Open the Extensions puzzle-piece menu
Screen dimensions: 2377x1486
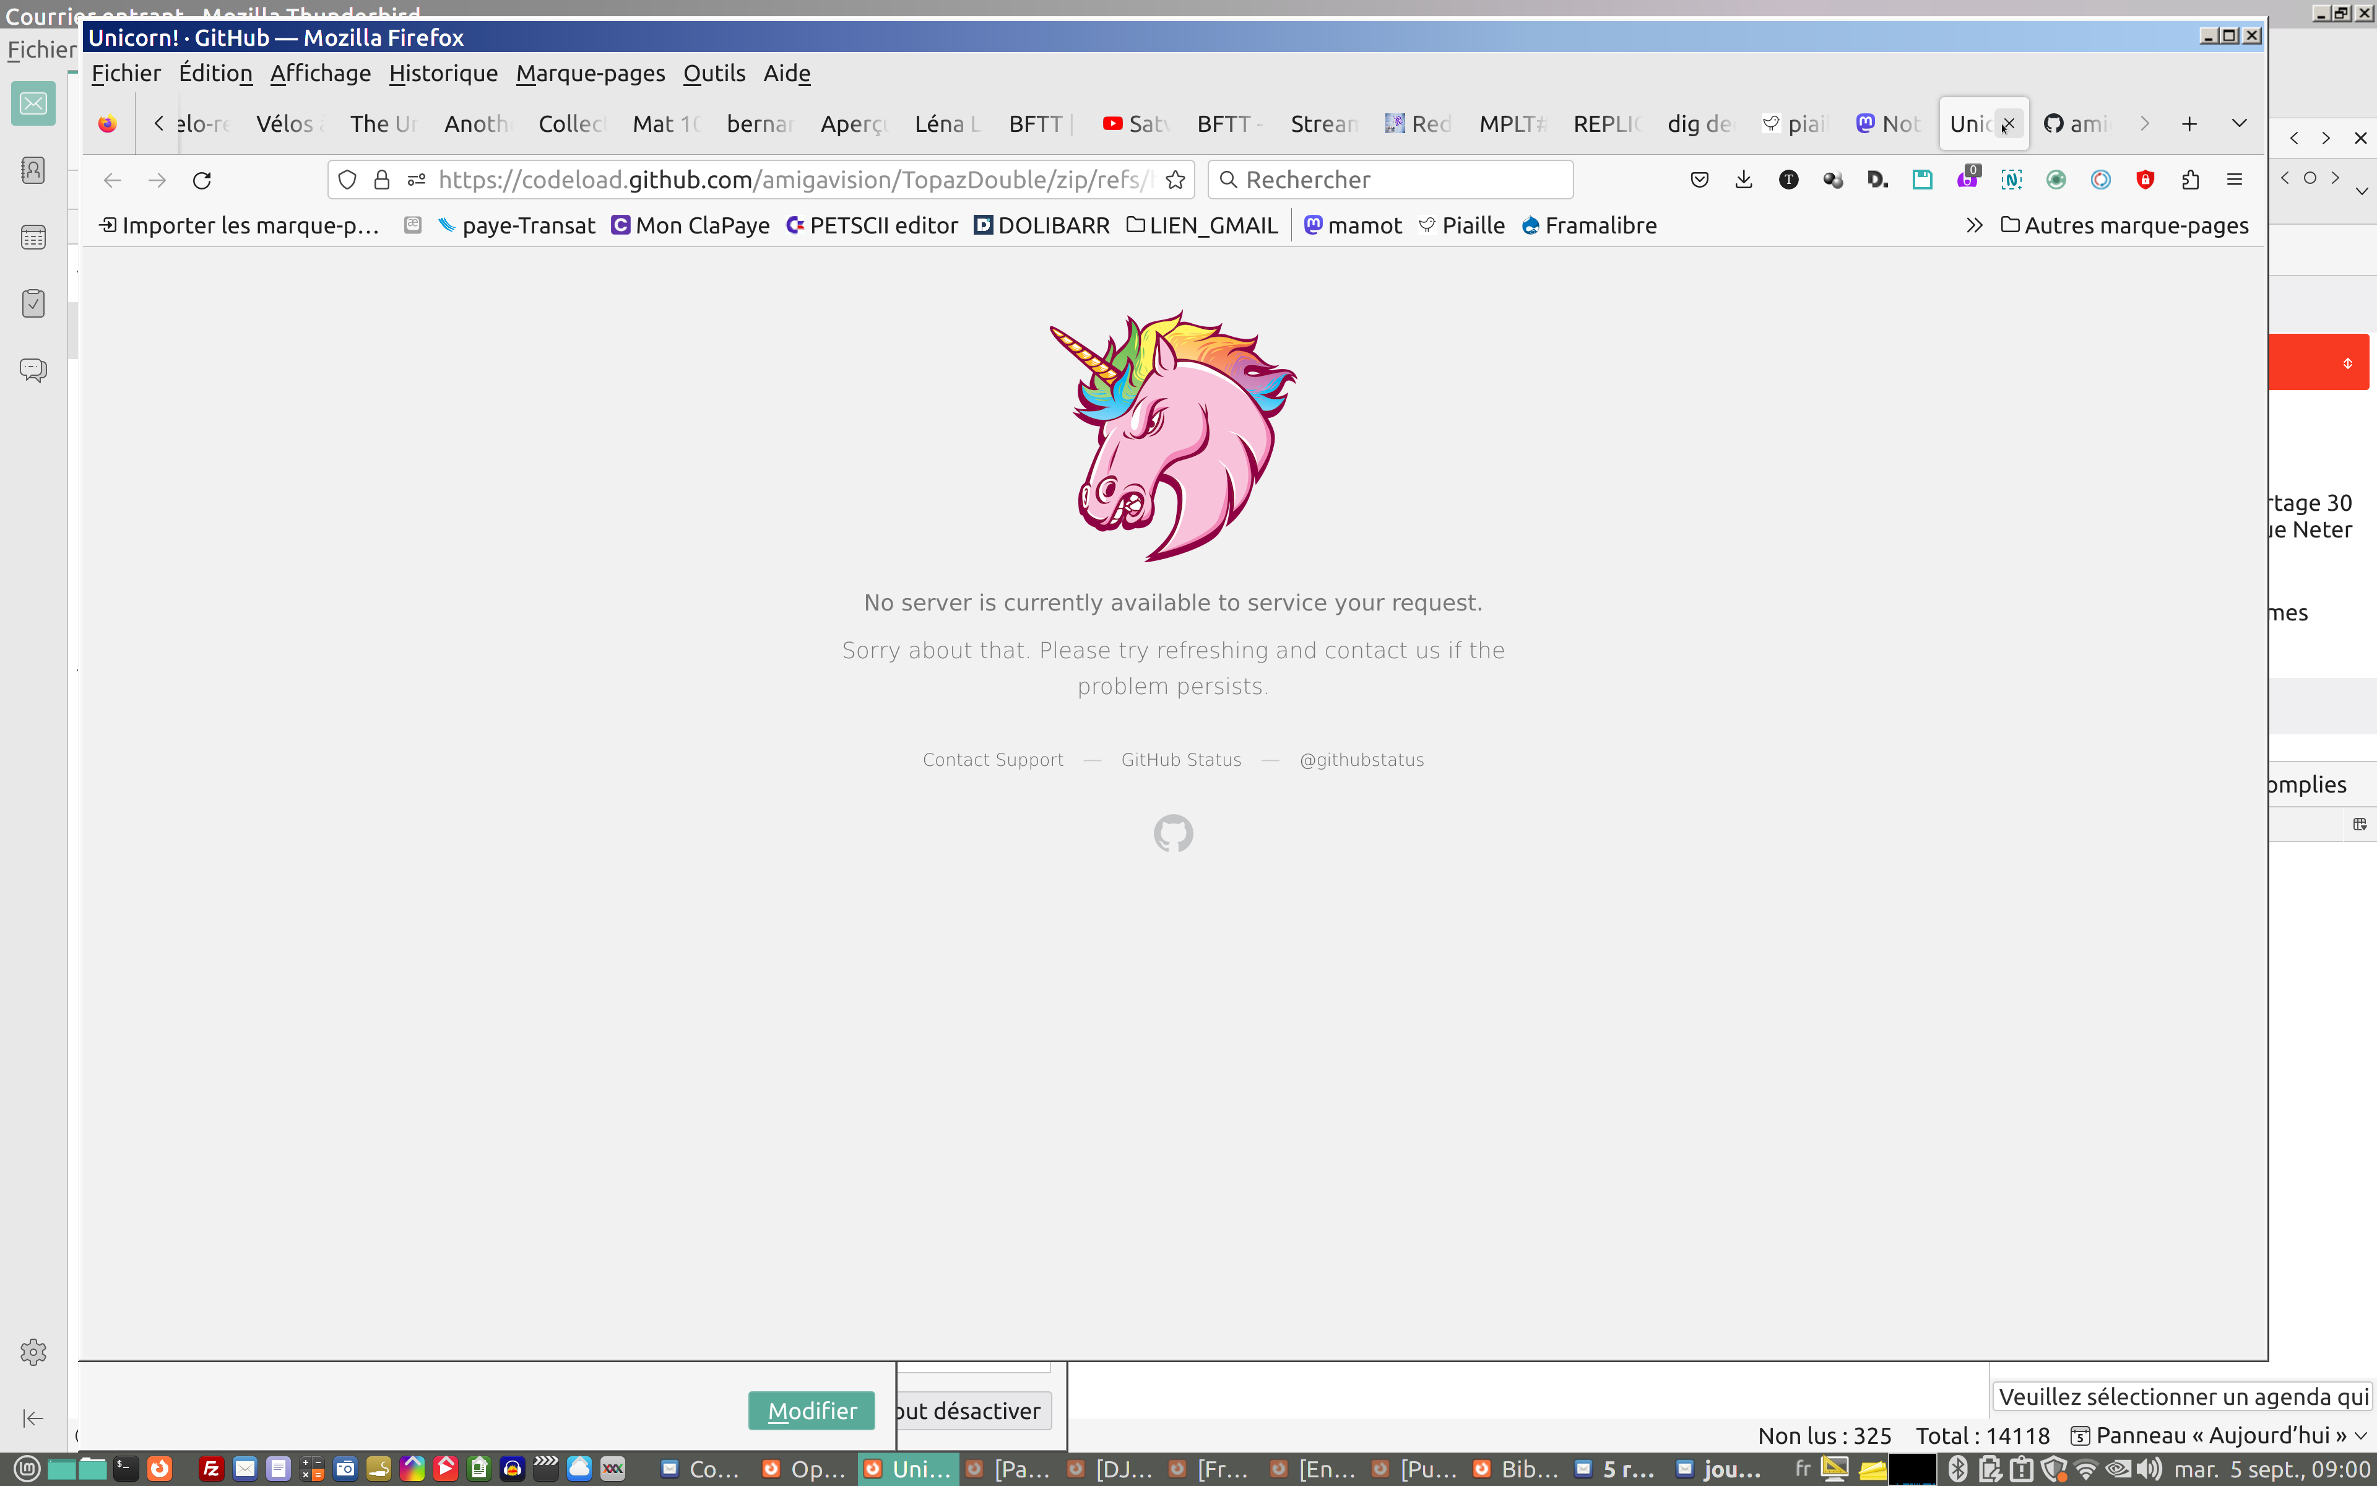pos(2189,180)
